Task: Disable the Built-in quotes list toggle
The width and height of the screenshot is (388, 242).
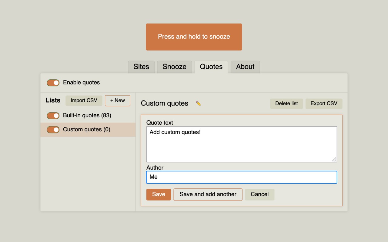Action: coord(53,116)
